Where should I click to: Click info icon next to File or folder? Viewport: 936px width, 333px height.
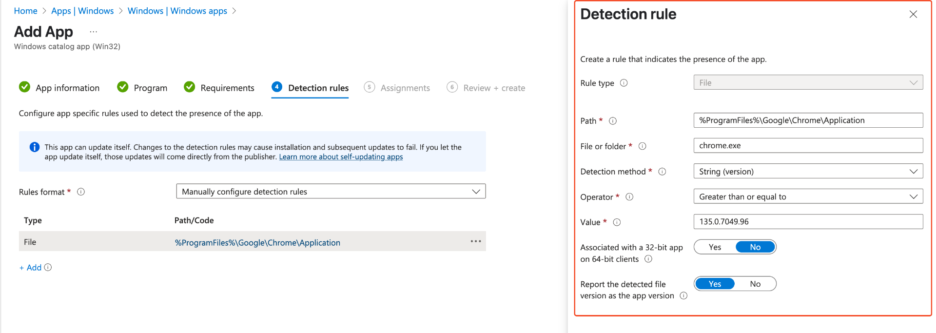tap(642, 146)
